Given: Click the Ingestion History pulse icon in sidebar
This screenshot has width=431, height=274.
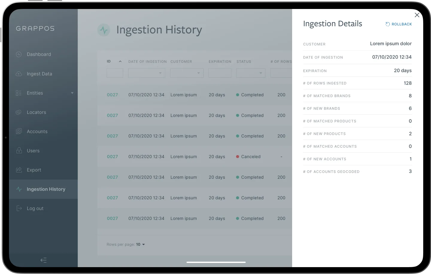Looking at the screenshot, I should point(19,189).
